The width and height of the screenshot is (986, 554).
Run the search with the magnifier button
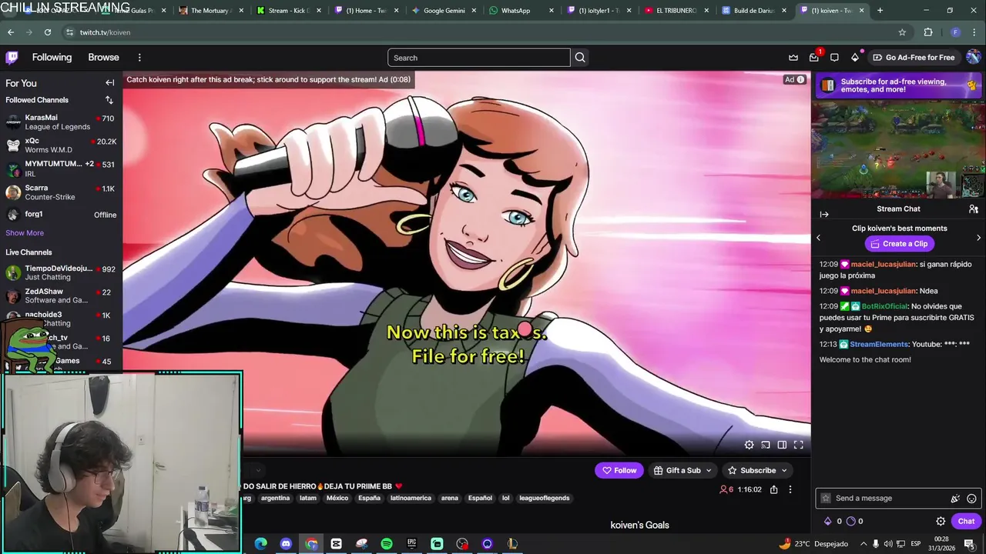coord(580,58)
